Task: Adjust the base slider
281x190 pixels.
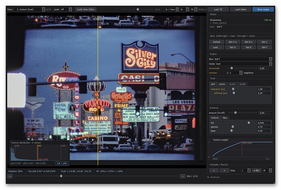Action: pyautogui.click(x=232, y=131)
